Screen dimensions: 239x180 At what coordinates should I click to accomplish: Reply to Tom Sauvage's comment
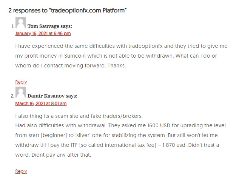(21, 82)
